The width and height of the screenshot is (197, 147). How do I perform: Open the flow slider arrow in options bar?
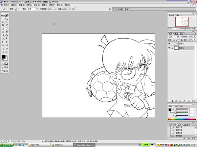click(x=69, y=9)
